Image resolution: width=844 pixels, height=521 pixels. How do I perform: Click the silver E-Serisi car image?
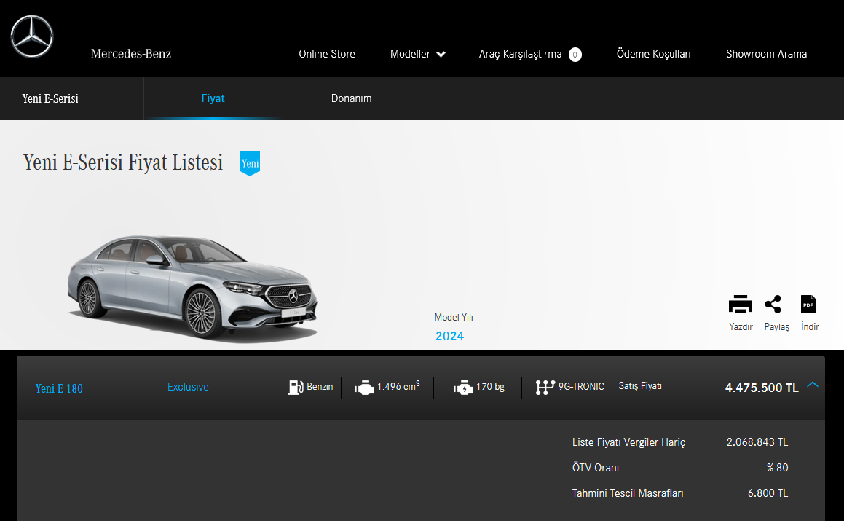click(x=194, y=288)
